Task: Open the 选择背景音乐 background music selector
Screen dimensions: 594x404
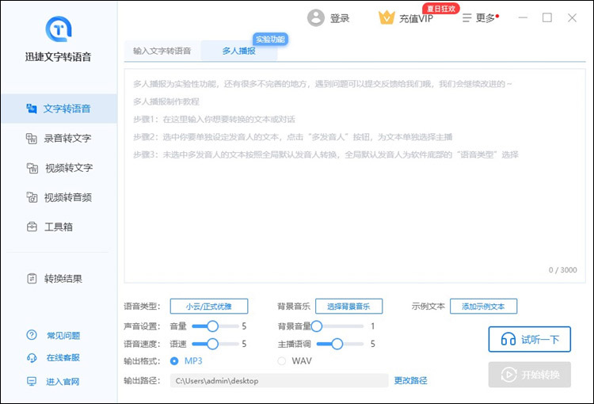Action: 349,307
